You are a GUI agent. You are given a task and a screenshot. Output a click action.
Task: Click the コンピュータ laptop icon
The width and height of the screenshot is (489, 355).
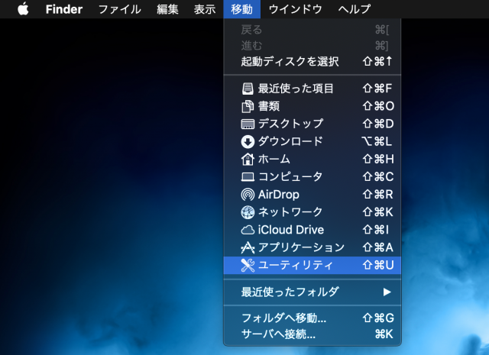[x=248, y=177]
